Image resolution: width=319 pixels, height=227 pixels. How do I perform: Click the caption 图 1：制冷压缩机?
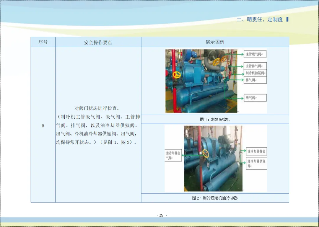(215, 120)
